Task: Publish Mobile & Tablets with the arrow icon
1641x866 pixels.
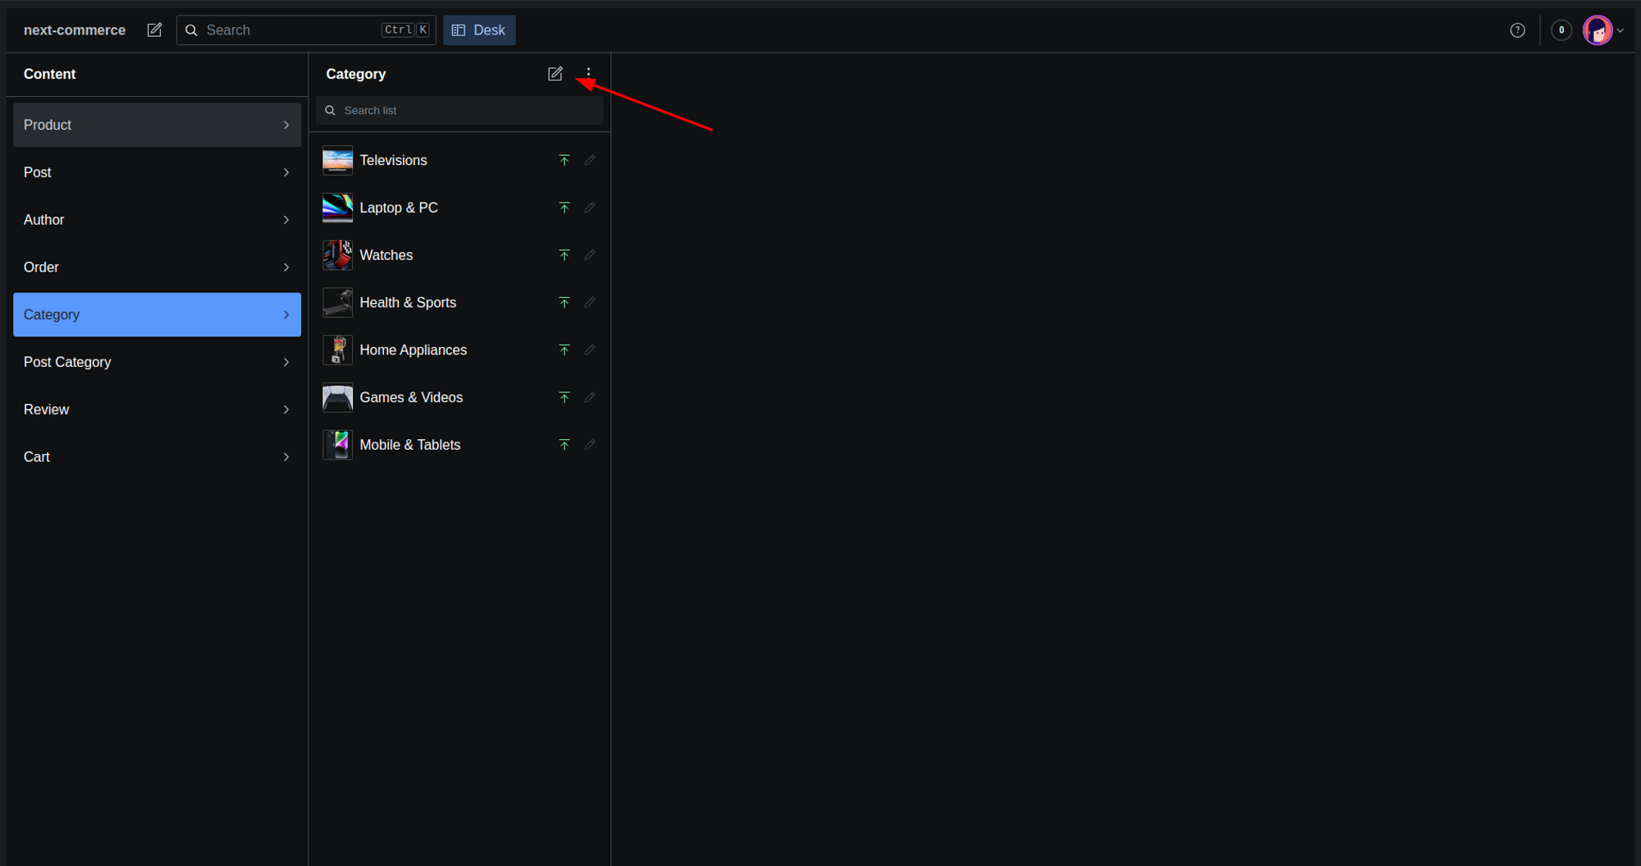Action: pos(565,444)
